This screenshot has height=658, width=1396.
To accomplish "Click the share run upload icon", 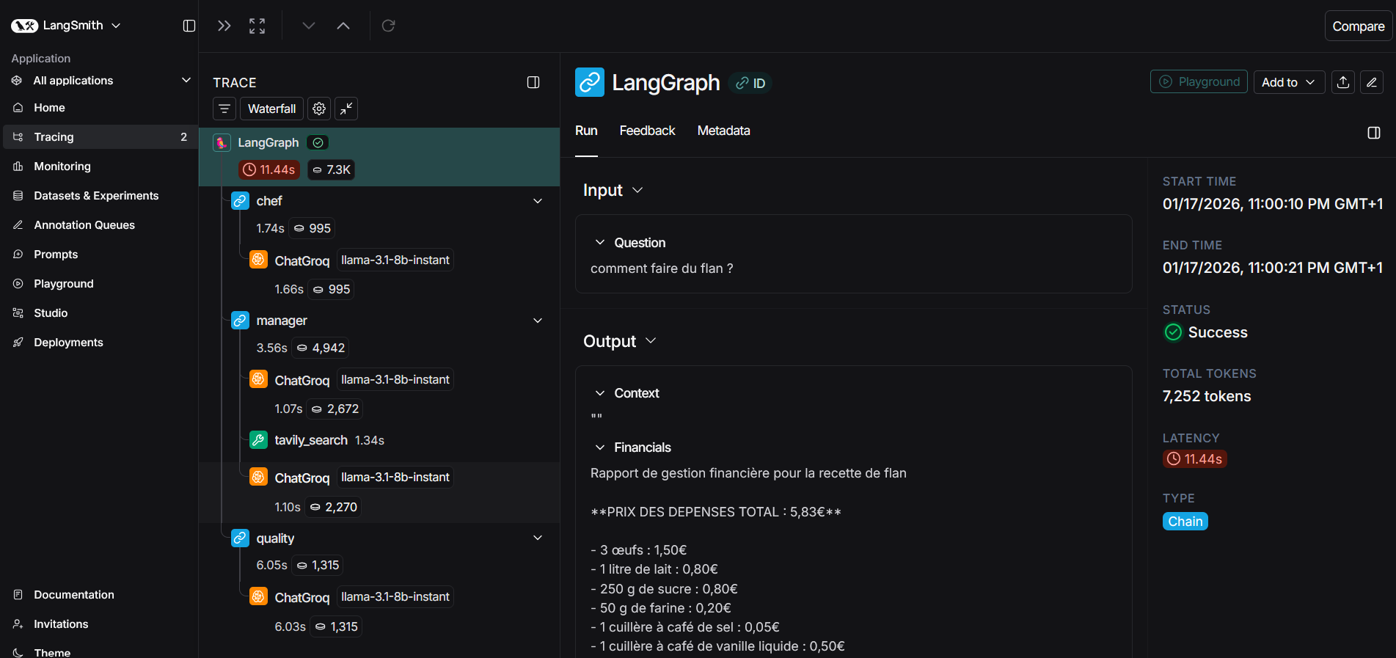I will [x=1343, y=82].
